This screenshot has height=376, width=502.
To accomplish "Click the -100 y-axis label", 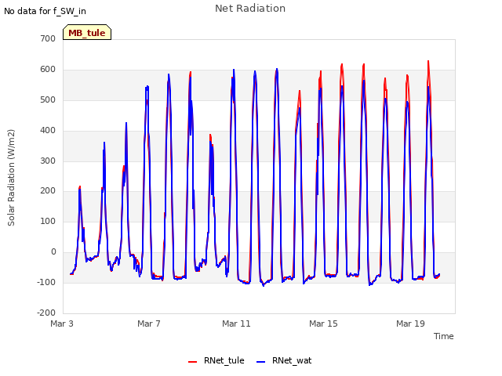I will click(46, 282).
